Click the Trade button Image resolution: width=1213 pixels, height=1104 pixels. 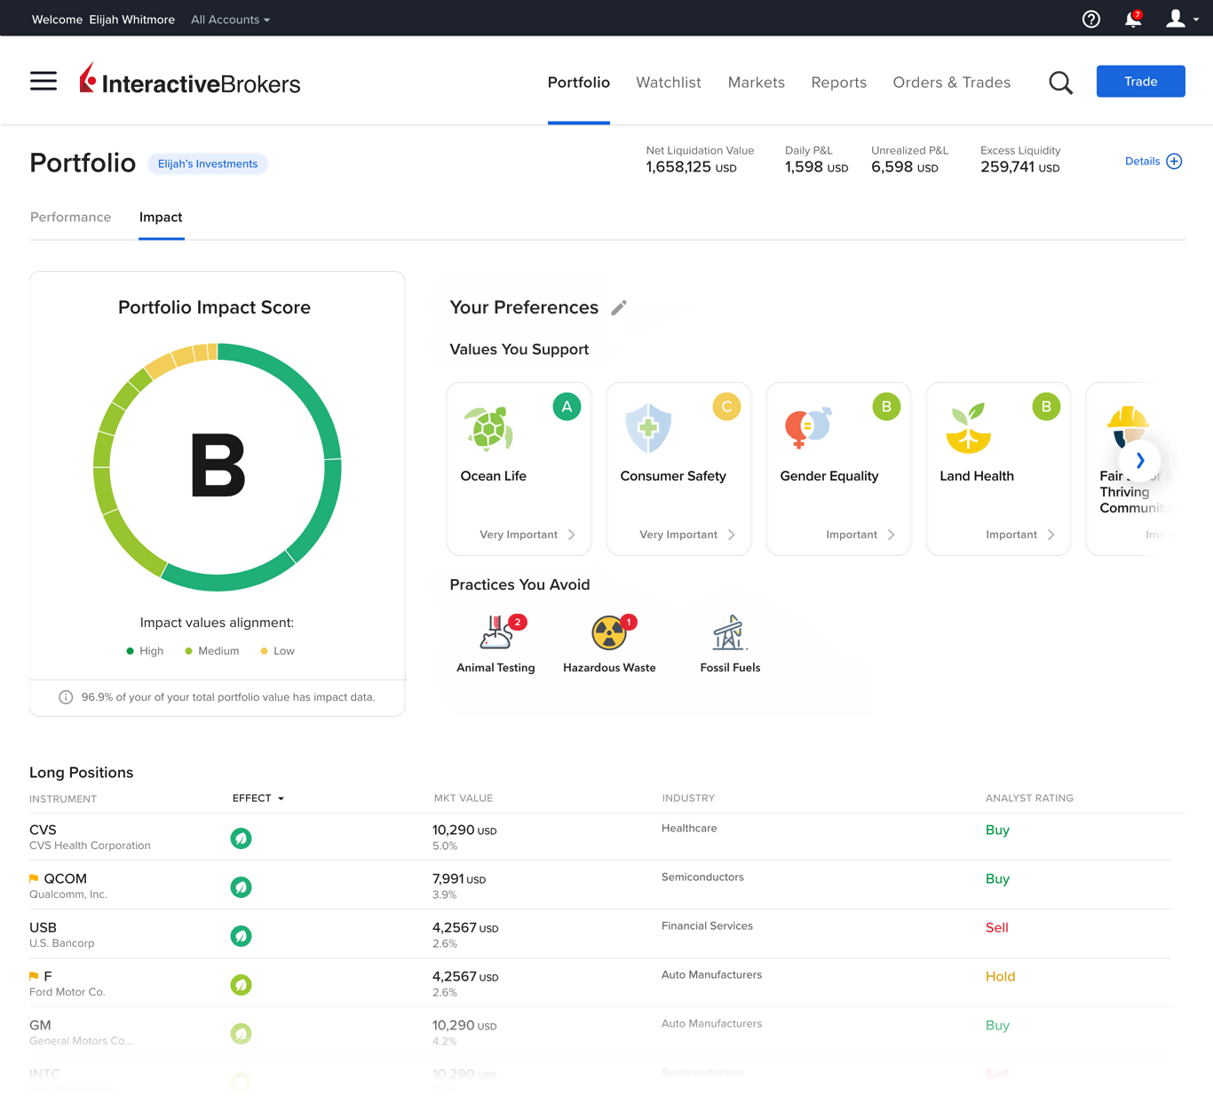click(1140, 81)
